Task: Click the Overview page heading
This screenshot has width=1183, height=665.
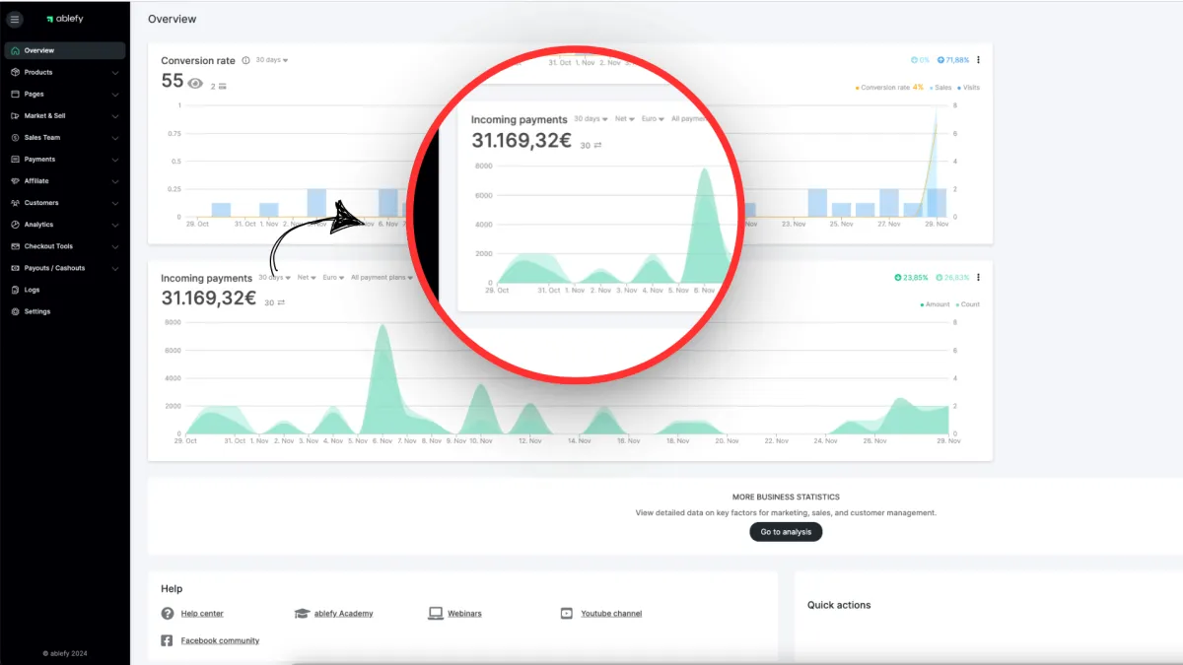Action: pos(172,19)
